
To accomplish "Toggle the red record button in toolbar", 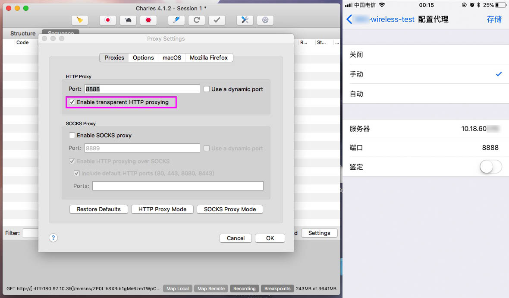I will point(108,20).
